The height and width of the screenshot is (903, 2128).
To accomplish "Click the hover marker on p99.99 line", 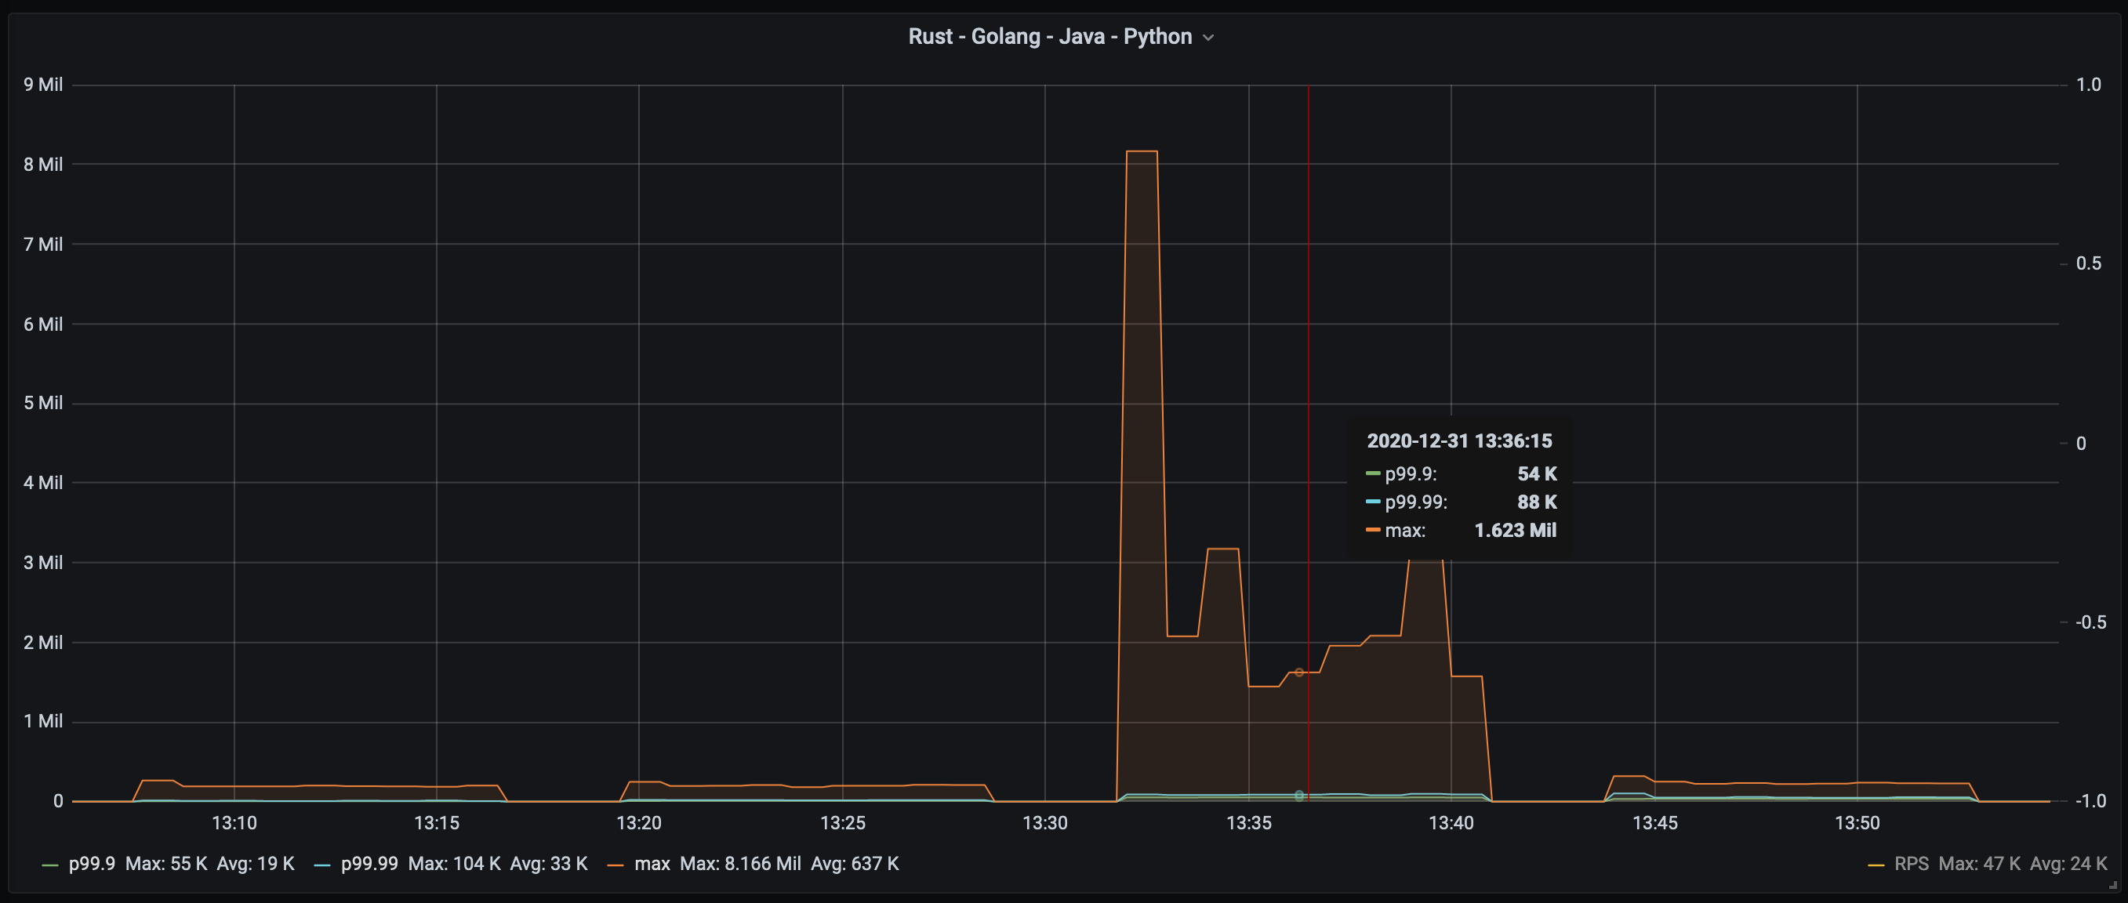I will point(1298,795).
